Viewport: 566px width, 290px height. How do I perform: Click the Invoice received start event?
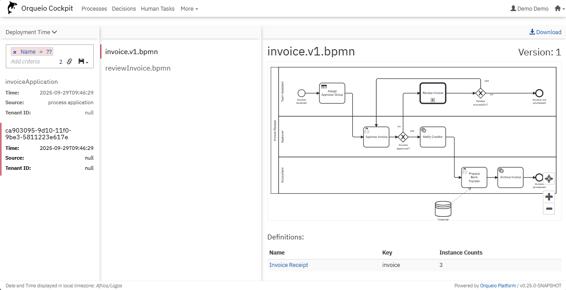tap(301, 93)
